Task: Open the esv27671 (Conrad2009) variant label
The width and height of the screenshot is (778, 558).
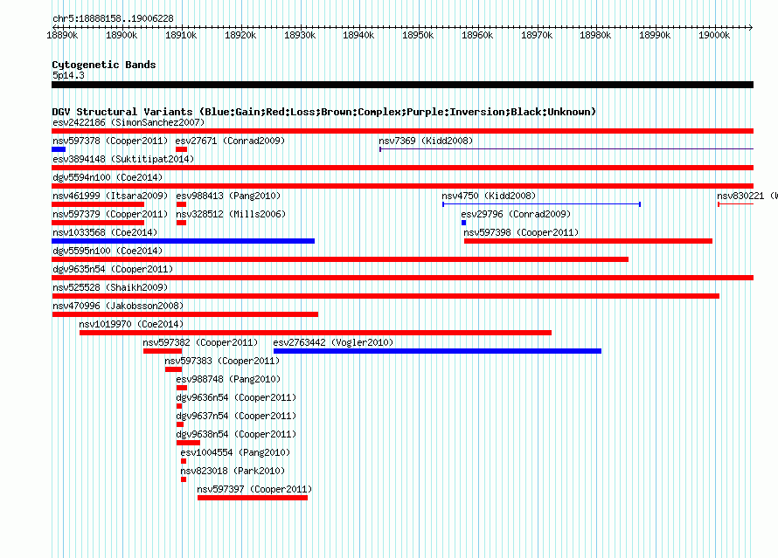Action: 230,141
